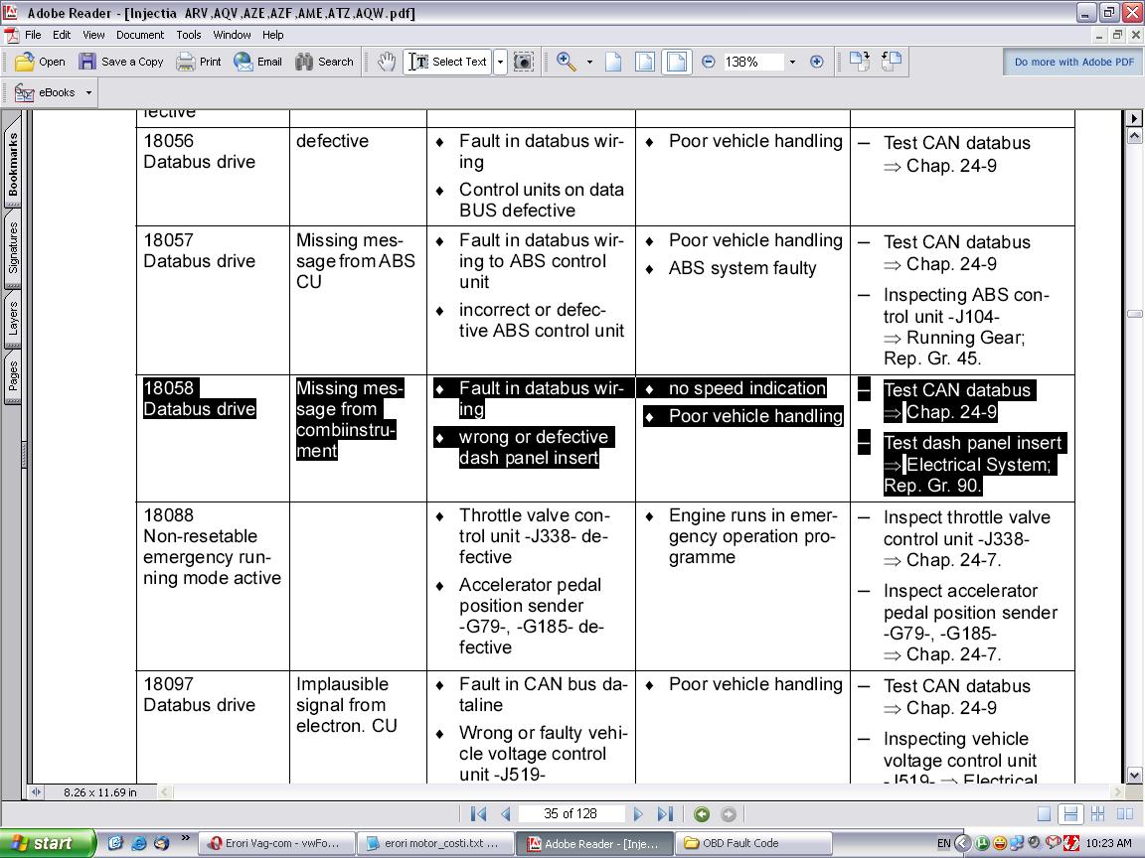Enable Single Page layout view
The image size is (1145, 858).
coord(1044,814)
